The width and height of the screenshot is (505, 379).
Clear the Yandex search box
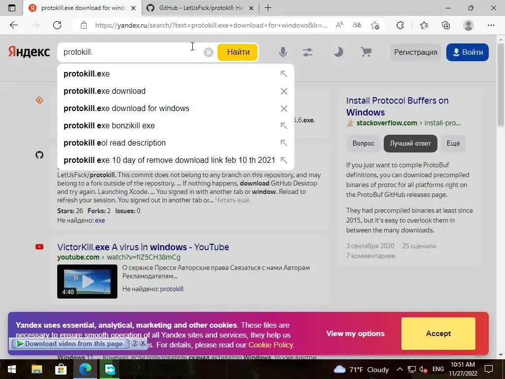click(x=209, y=52)
